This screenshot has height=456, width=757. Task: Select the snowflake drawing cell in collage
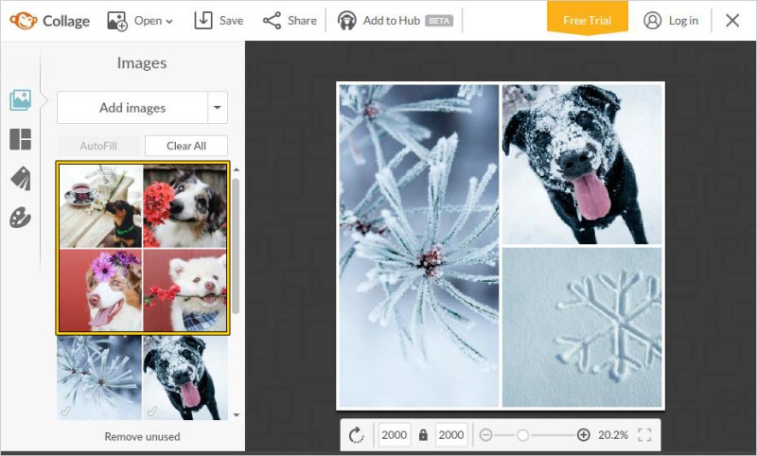(x=582, y=327)
